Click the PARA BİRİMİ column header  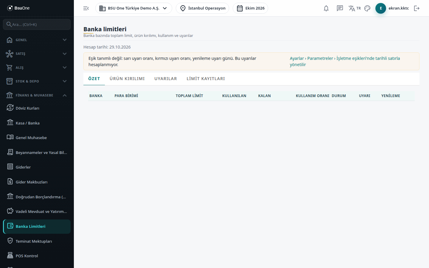(x=126, y=96)
